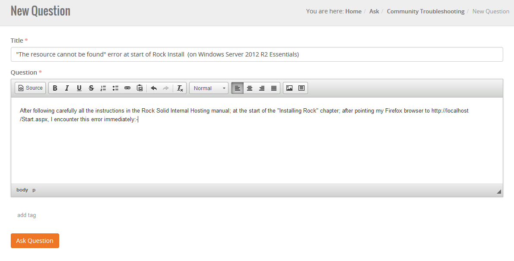The height and width of the screenshot is (261, 514).
Task: Insert a numbered list
Action: [x=103, y=88]
